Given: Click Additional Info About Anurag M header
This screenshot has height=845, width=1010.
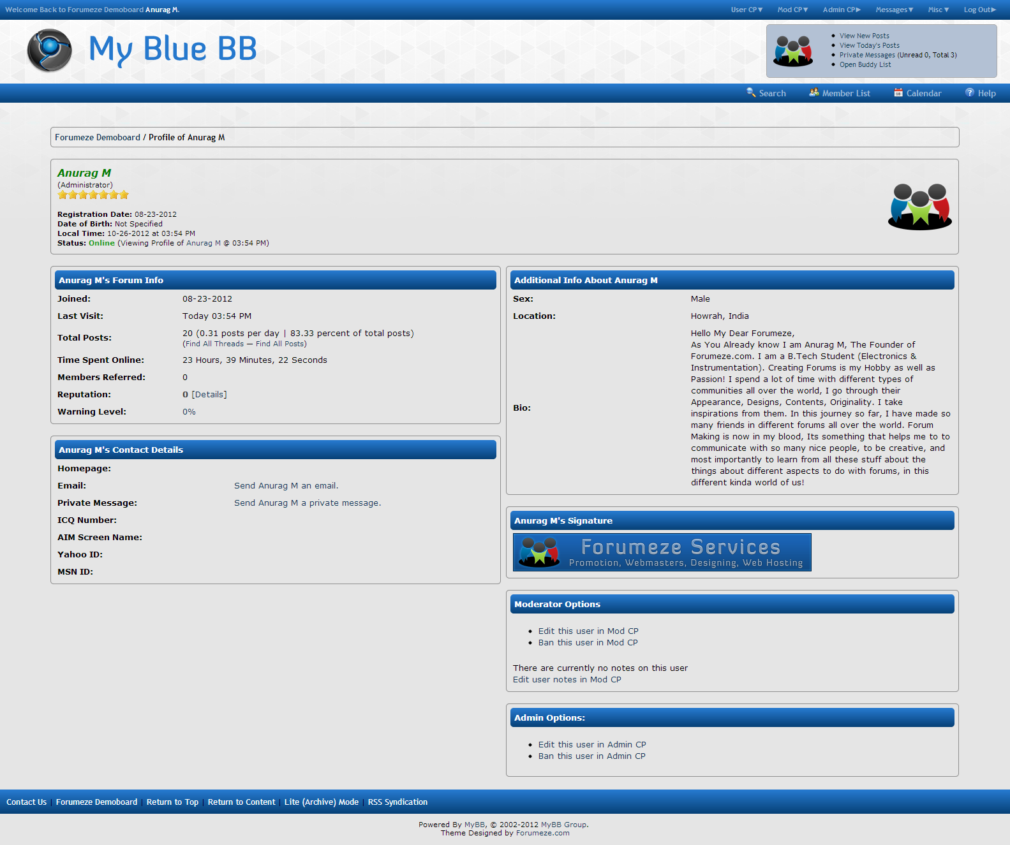Looking at the screenshot, I should click(x=732, y=280).
